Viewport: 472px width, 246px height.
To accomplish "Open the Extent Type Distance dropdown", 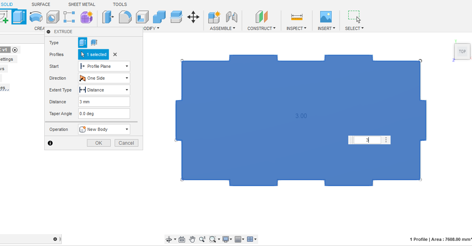I will [104, 90].
